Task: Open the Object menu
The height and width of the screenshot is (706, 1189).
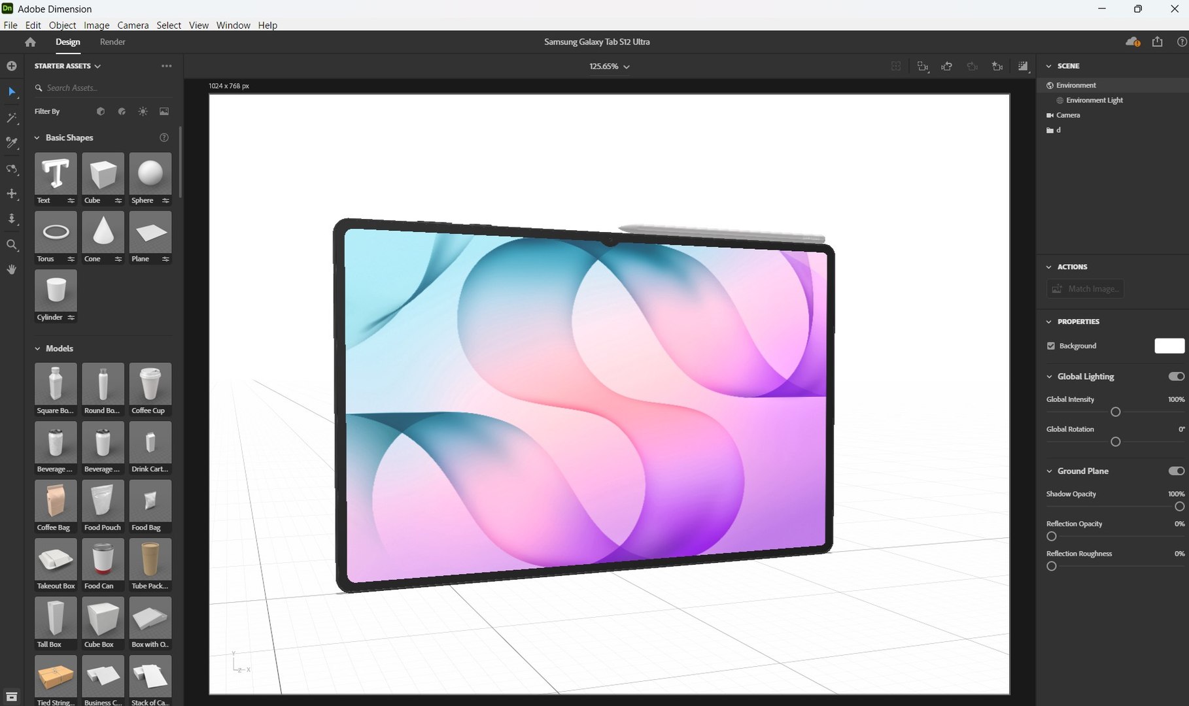Action: click(x=62, y=25)
